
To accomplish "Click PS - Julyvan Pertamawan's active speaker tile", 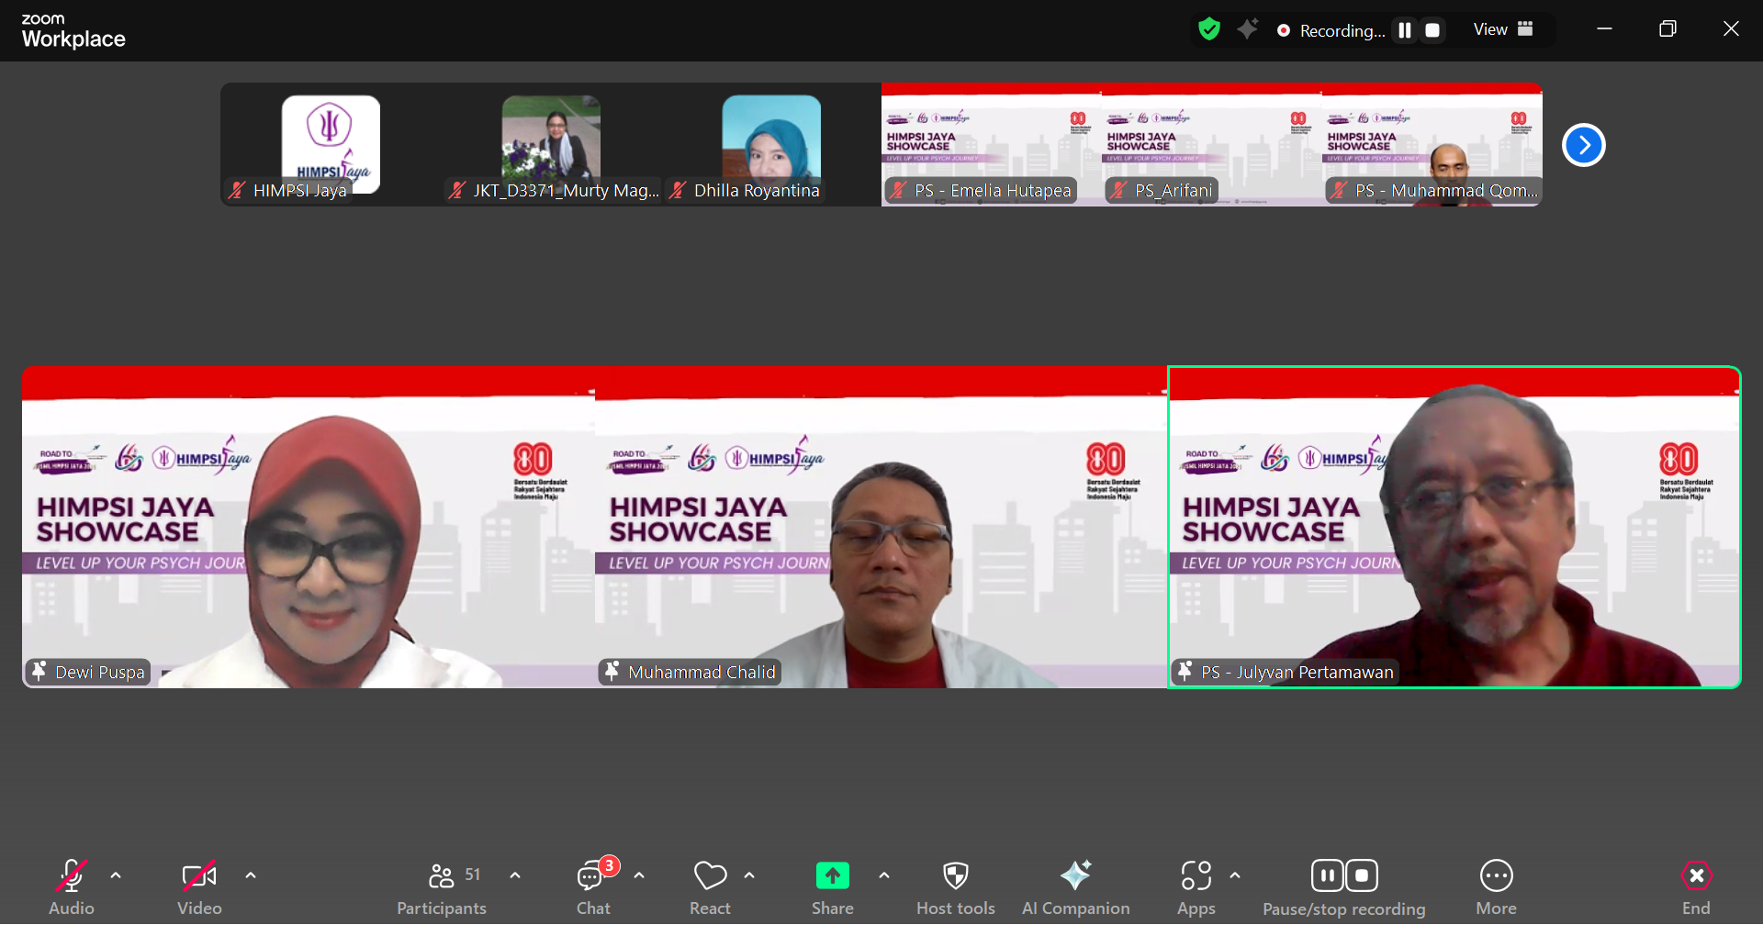I will (x=1454, y=528).
